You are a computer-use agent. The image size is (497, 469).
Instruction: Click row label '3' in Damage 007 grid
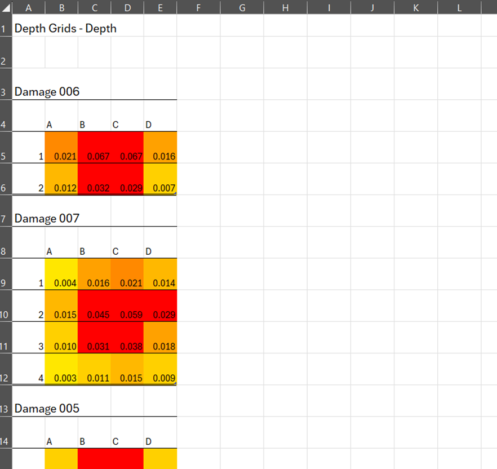pyautogui.click(x=41, y=346)
